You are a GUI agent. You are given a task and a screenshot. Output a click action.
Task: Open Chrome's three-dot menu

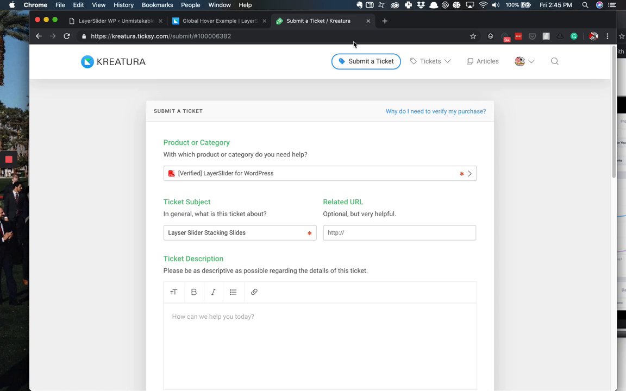click(x=608, y=36)
